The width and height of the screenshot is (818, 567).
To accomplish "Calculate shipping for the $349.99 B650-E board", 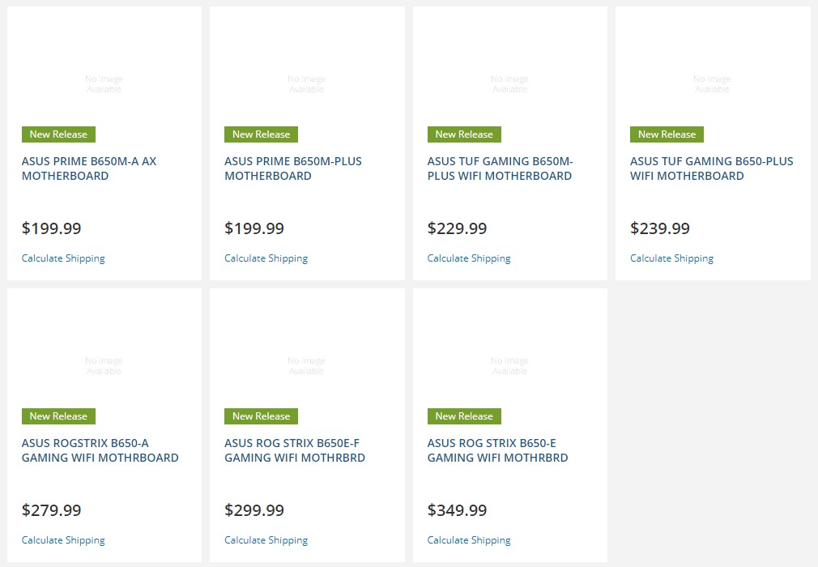I will point(469,540).
